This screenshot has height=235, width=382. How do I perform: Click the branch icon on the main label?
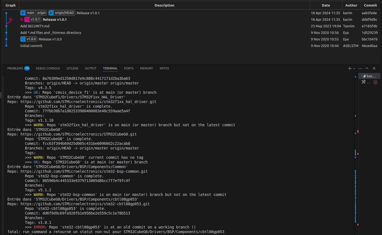click(23, 13)
